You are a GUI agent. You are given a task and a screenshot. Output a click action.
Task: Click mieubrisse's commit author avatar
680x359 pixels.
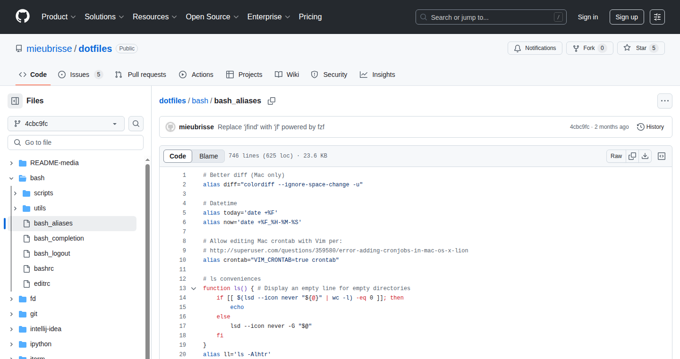tap(170, 127)
